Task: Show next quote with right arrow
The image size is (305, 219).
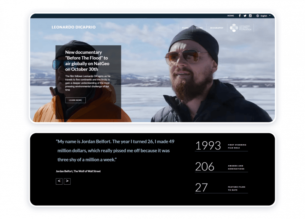Action: pos(67,181)
